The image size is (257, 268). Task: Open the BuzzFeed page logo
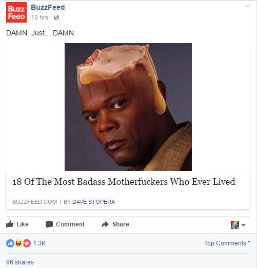tap(16, 12)
